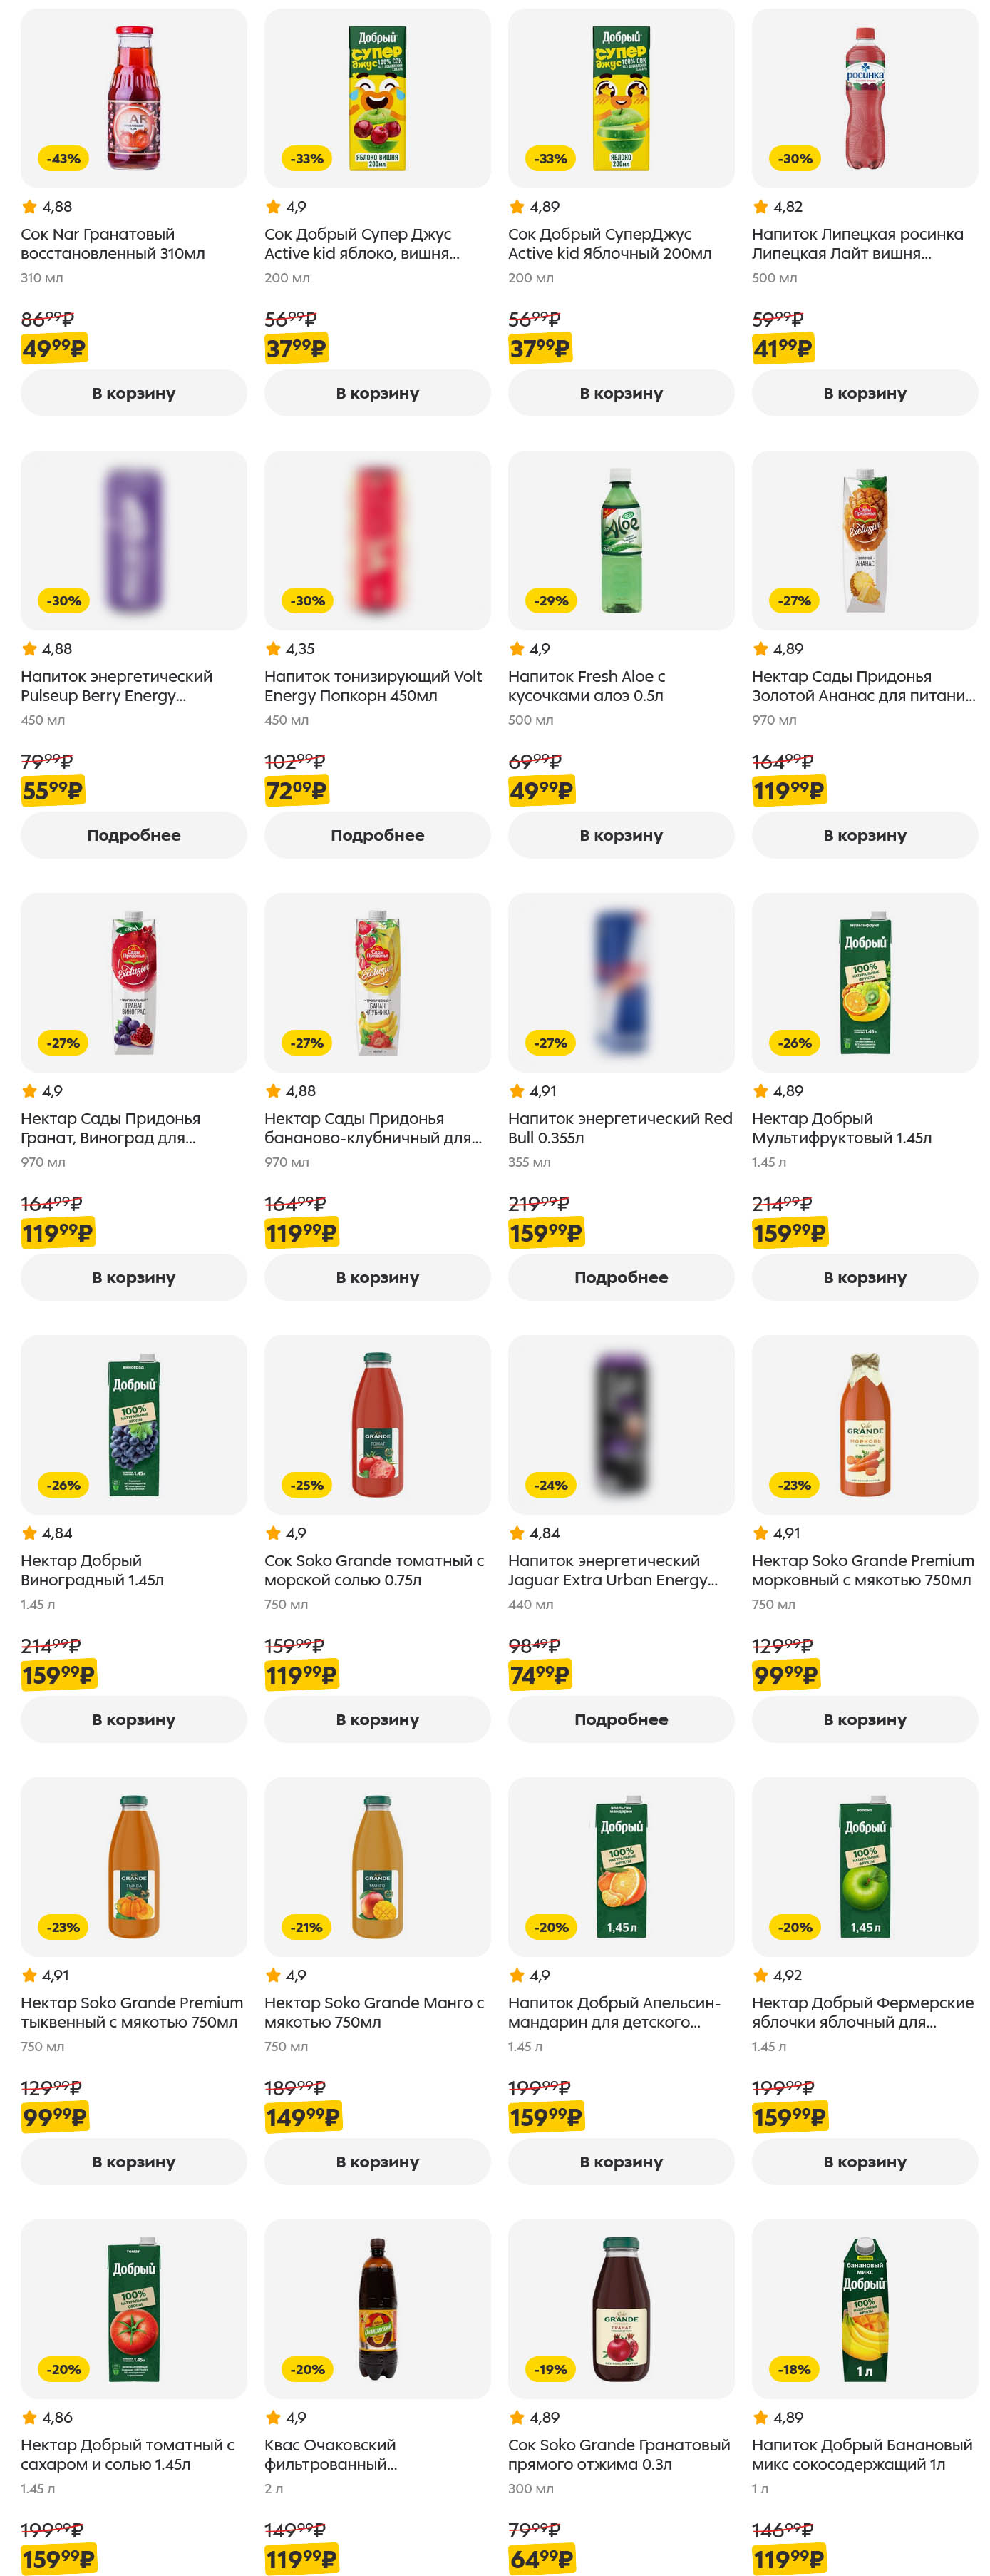The width and height of the screenshot is (990, 2576).
Task: Click the star icon on Добрый Банановый микс
Action: pos(760,2417)
